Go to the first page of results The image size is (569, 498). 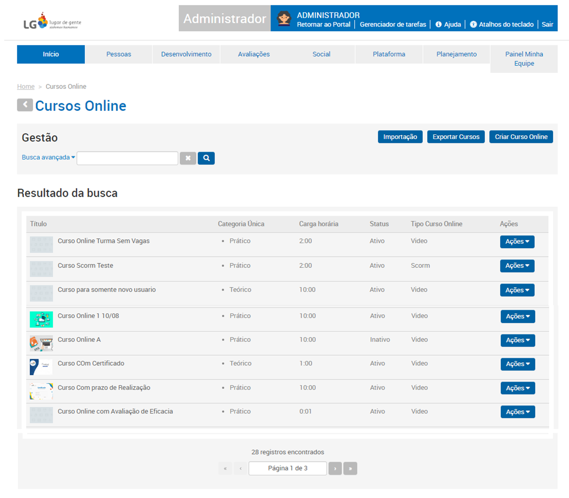(225, 468)
